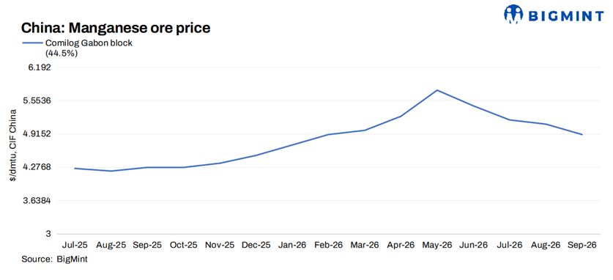The width and height of the screenshot is (613, 280).
Task: Click the Feb-26 x-axis label
Action: (x=328, y=246)
